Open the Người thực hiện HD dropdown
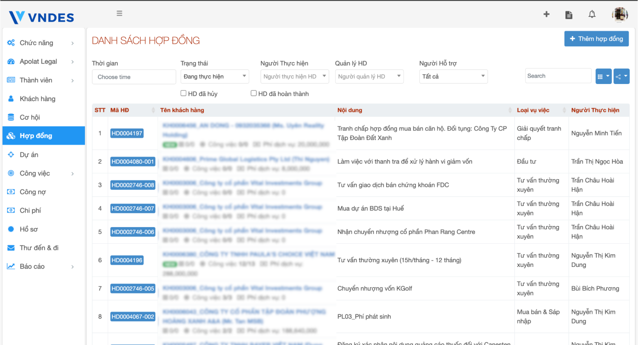This screenshot has width=638, height=345. tap(294, 76)
